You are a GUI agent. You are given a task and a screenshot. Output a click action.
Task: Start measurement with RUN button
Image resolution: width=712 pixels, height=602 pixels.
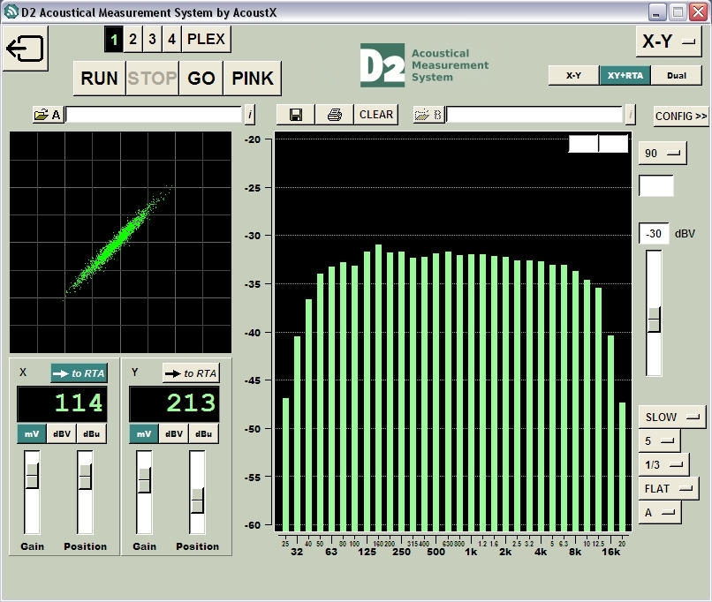click(x=99, y=78)
